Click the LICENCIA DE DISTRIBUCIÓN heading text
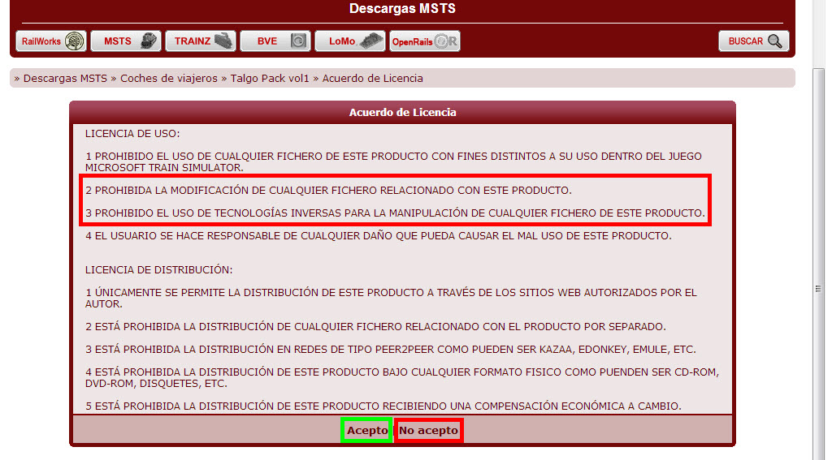The width and height of the screenshot is (832, 460). tap(158, 269)
